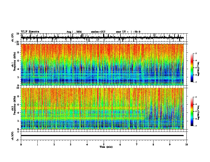Select the "start UT = 1 :50: 0" text
The image size is (210, 162).
(x=128, y=32)
